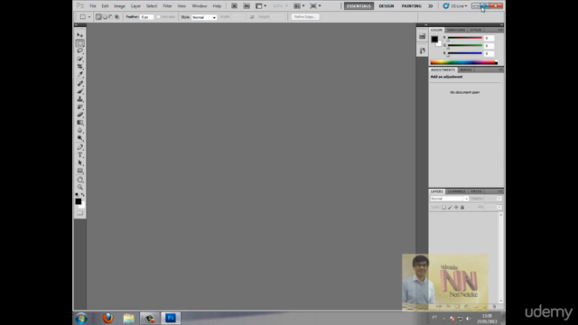Open the CS Live dropdown
The image size is (578, 325).
[x=455, y=6]
